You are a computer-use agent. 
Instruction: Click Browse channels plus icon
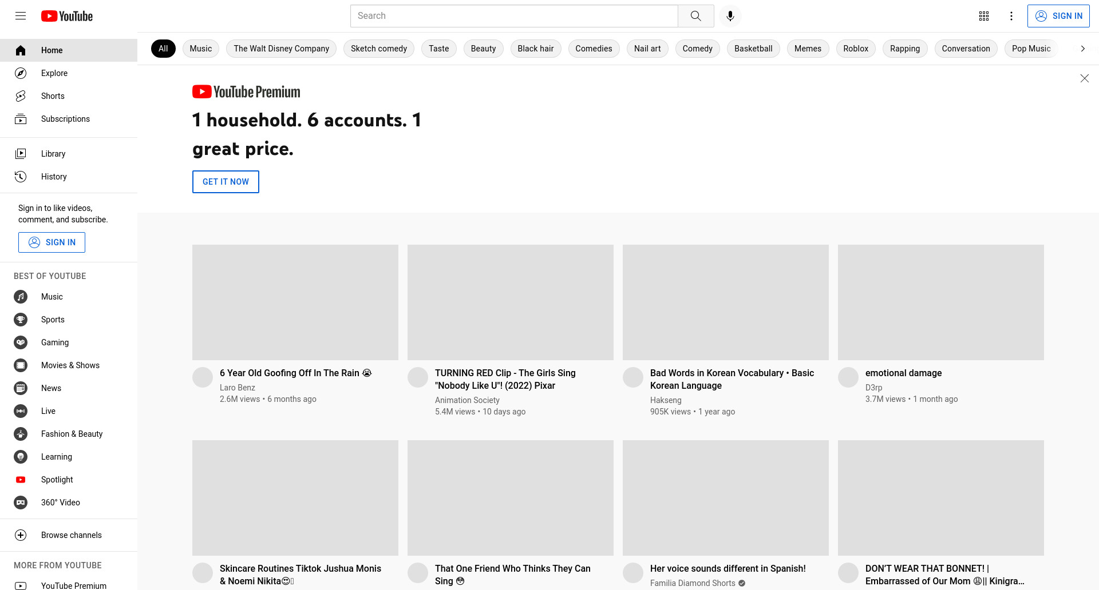tap(21, 535)
